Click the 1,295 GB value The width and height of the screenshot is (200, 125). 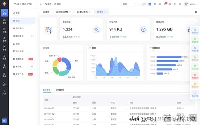coord(164,29)
